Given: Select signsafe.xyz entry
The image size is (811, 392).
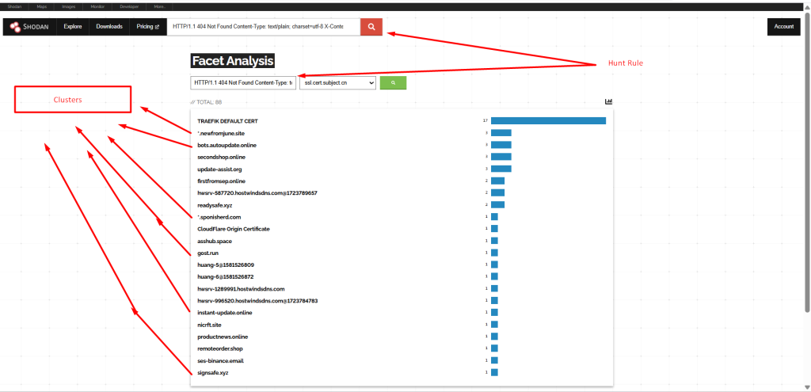Looking at the screenshot, I should click(212, 372).
